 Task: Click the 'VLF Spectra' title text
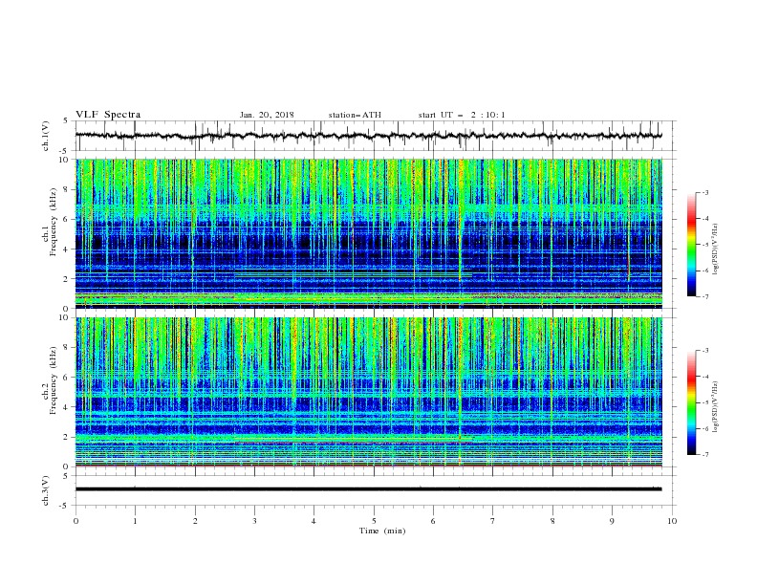click(108, 115)
